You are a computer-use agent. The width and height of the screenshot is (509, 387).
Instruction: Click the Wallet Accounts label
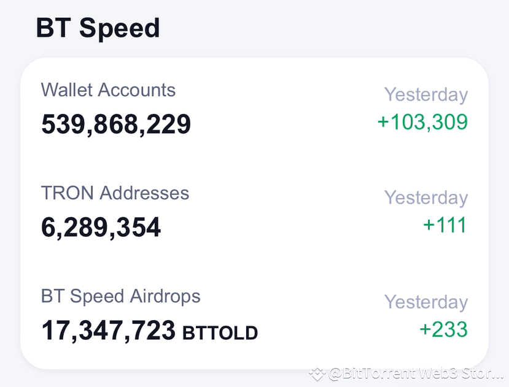point(108,90)
